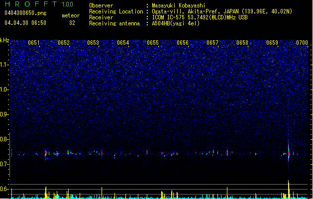The width and height of the screenshot is (313, 199).
Task: Click the 0659 time marker
Action: pyautogui.click(x=272, y=43)
